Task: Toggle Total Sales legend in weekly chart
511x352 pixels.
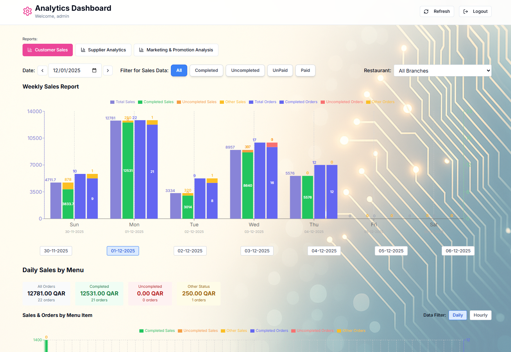Action: pos(122,102)
